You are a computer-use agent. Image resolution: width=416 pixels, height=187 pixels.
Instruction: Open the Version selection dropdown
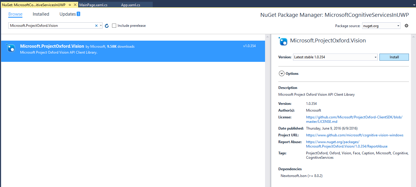[335, 57]
